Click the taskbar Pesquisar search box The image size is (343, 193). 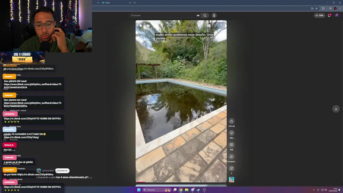157,190
